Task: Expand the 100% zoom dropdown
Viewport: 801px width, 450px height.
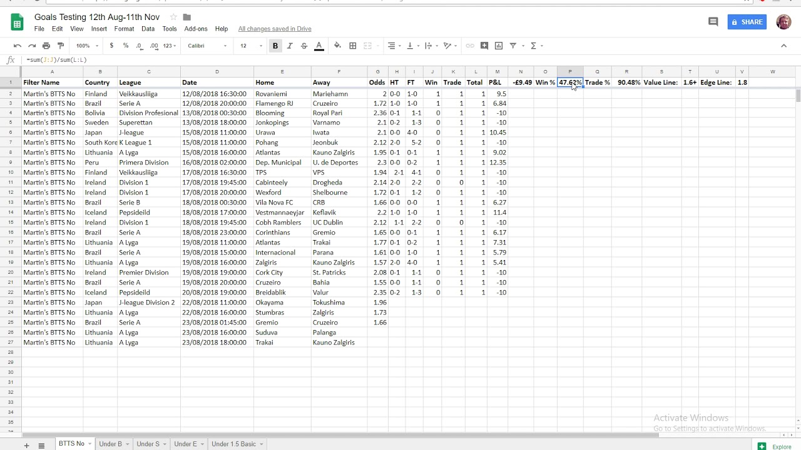Action: click(87, 46)
